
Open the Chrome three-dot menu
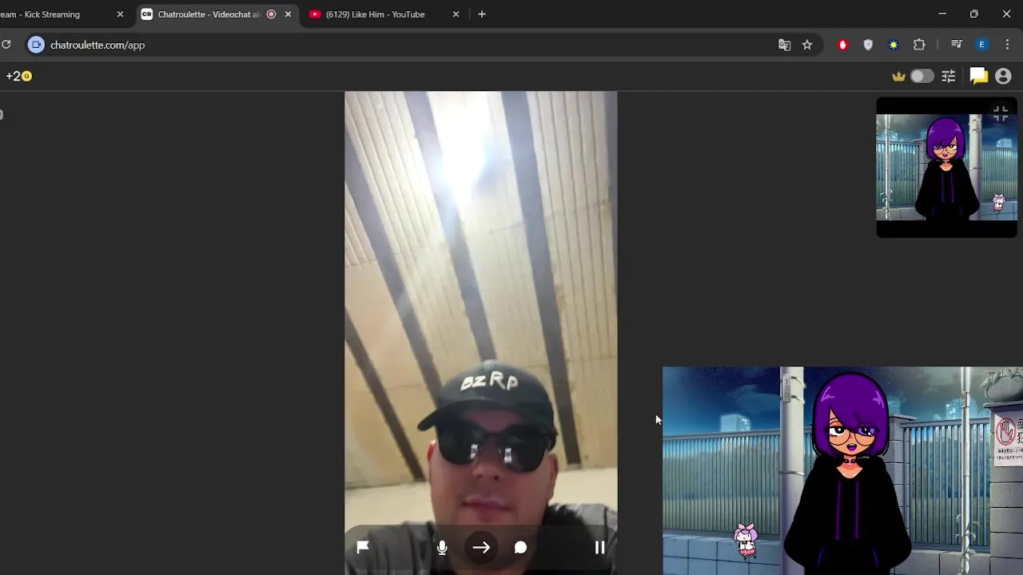click(1007, 45)
